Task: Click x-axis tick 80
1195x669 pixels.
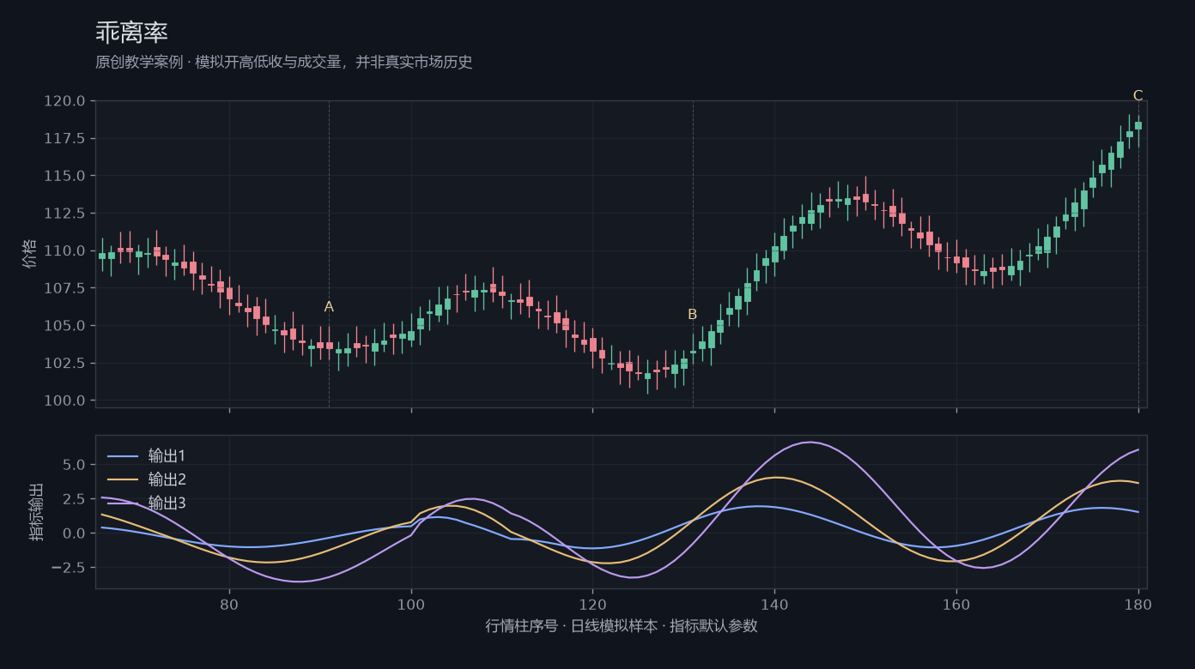Action: [x=229, y=604]
